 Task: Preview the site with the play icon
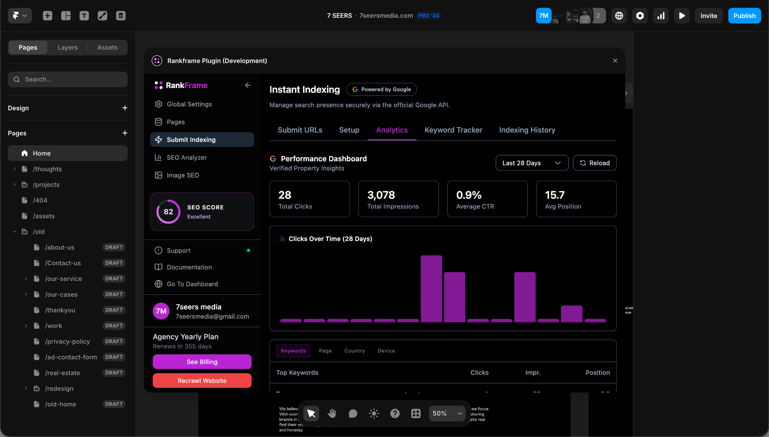tap(682, 16)
